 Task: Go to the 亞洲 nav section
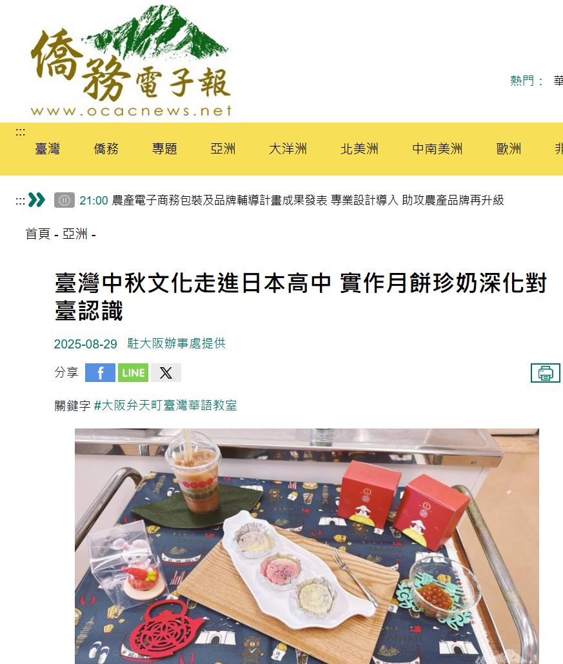[222, 148]
